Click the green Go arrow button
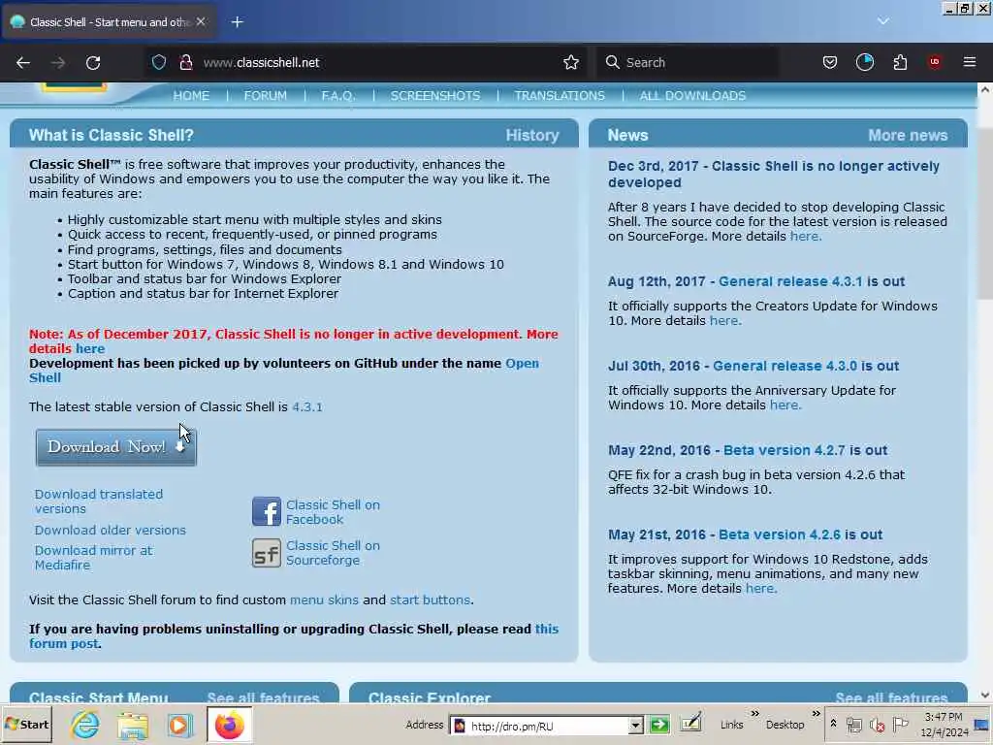This screenshot has width=993, height=745. [659, 725]
